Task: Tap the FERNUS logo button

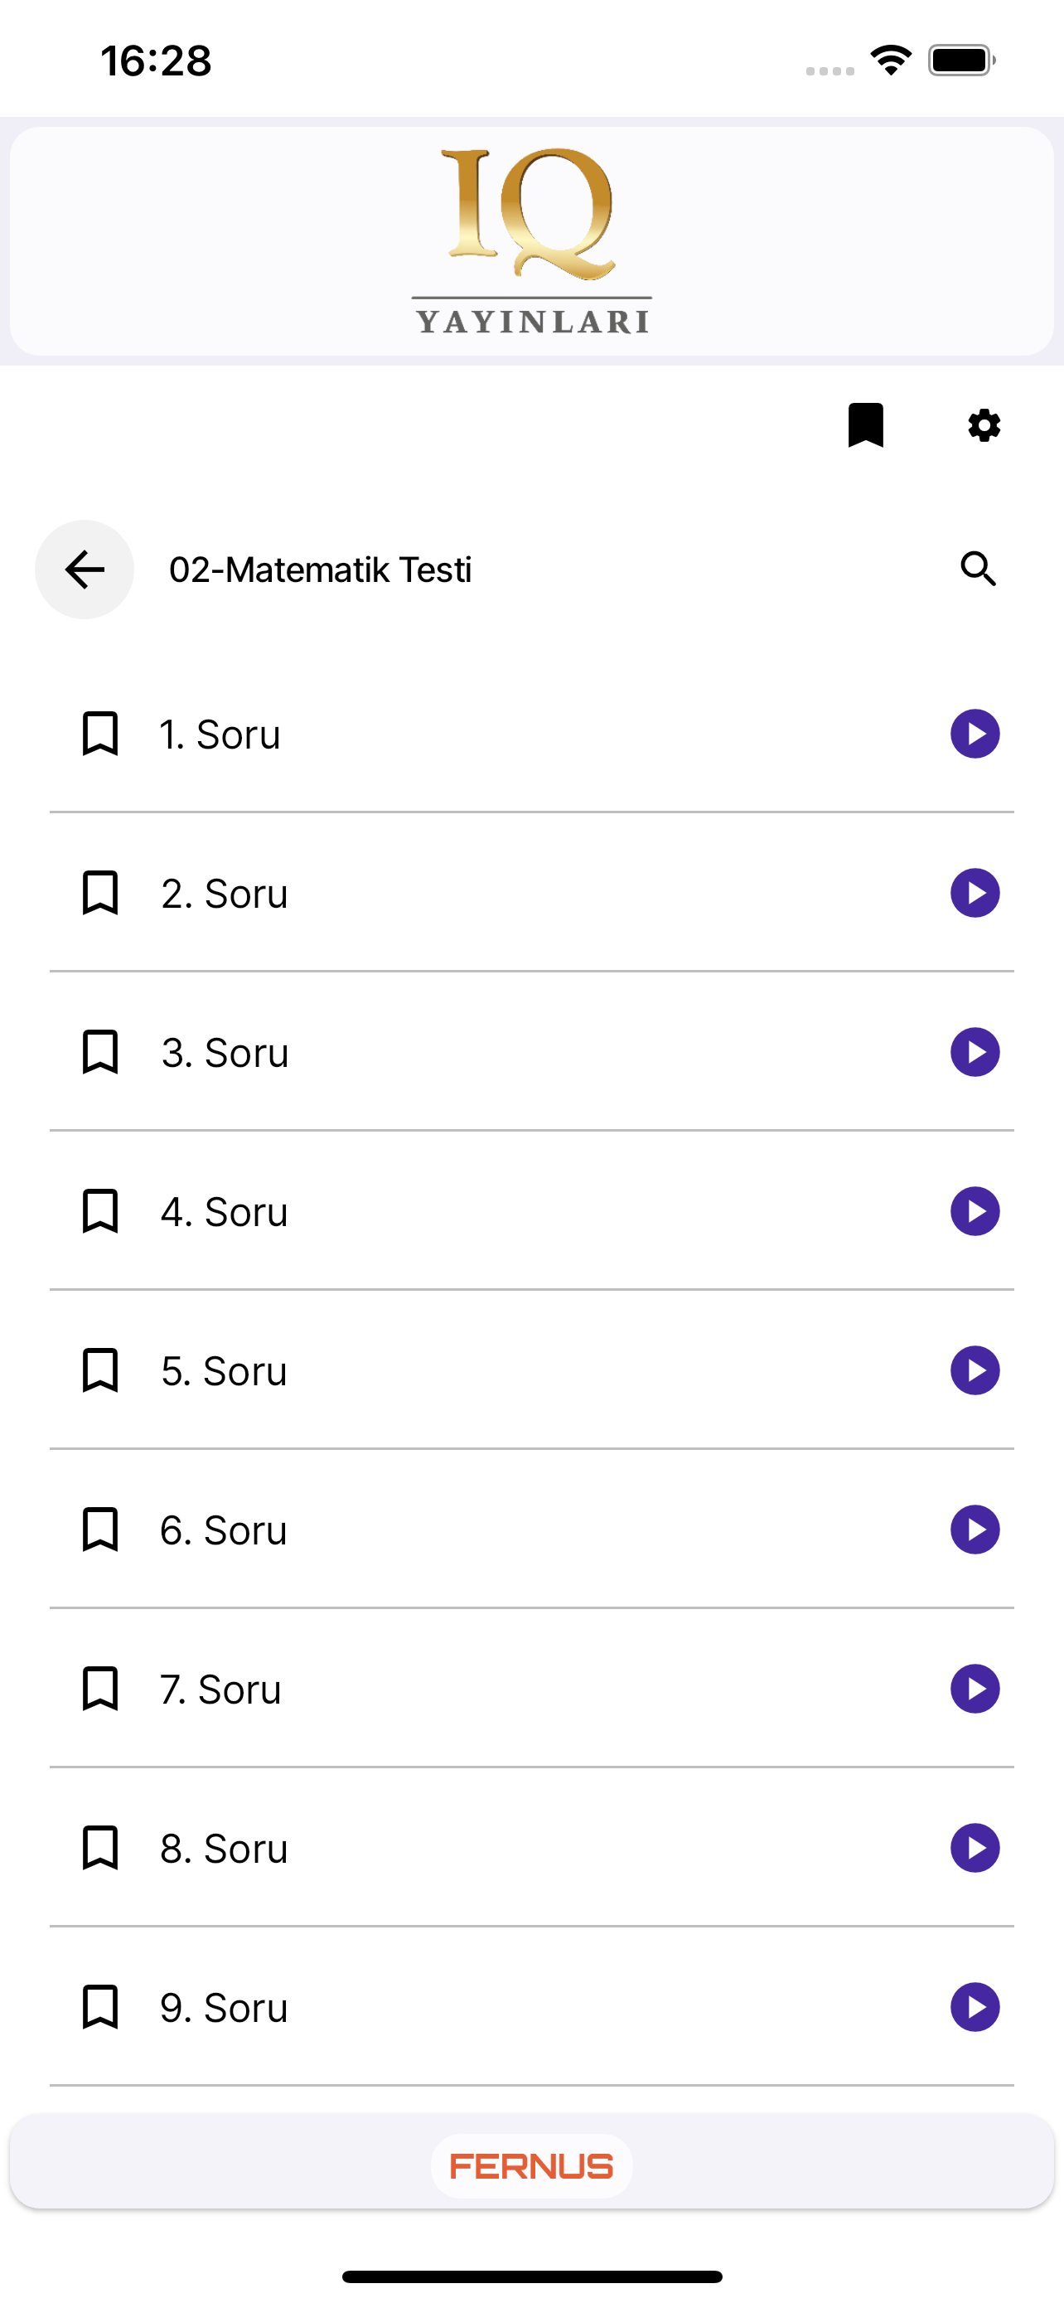Action: coord(531,2166)
